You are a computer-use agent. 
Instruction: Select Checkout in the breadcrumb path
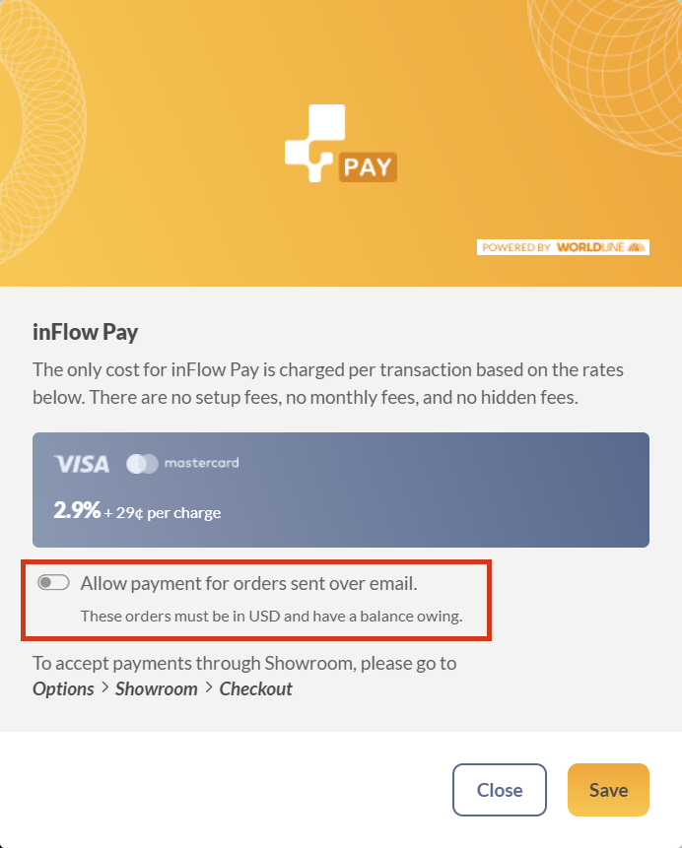pos(255,689)
